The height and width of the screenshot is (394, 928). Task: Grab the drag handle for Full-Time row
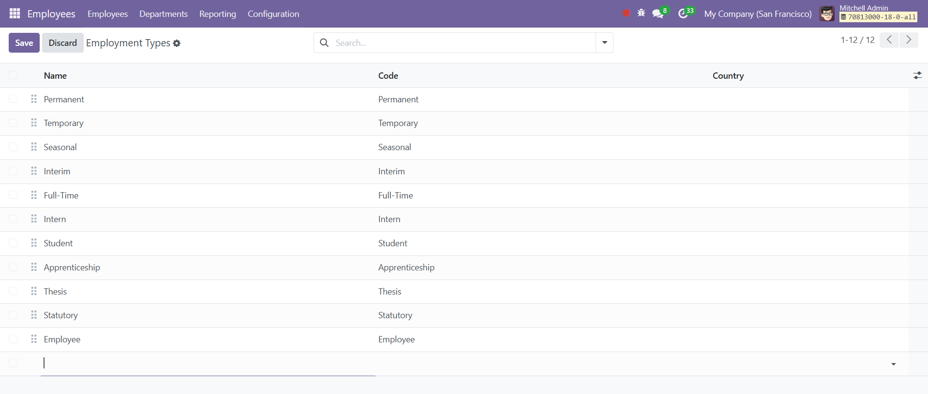tap(34, 195)
